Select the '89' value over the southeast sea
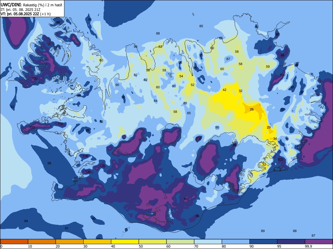The width and height of the screenshot is (333, 249). (263, 231)
